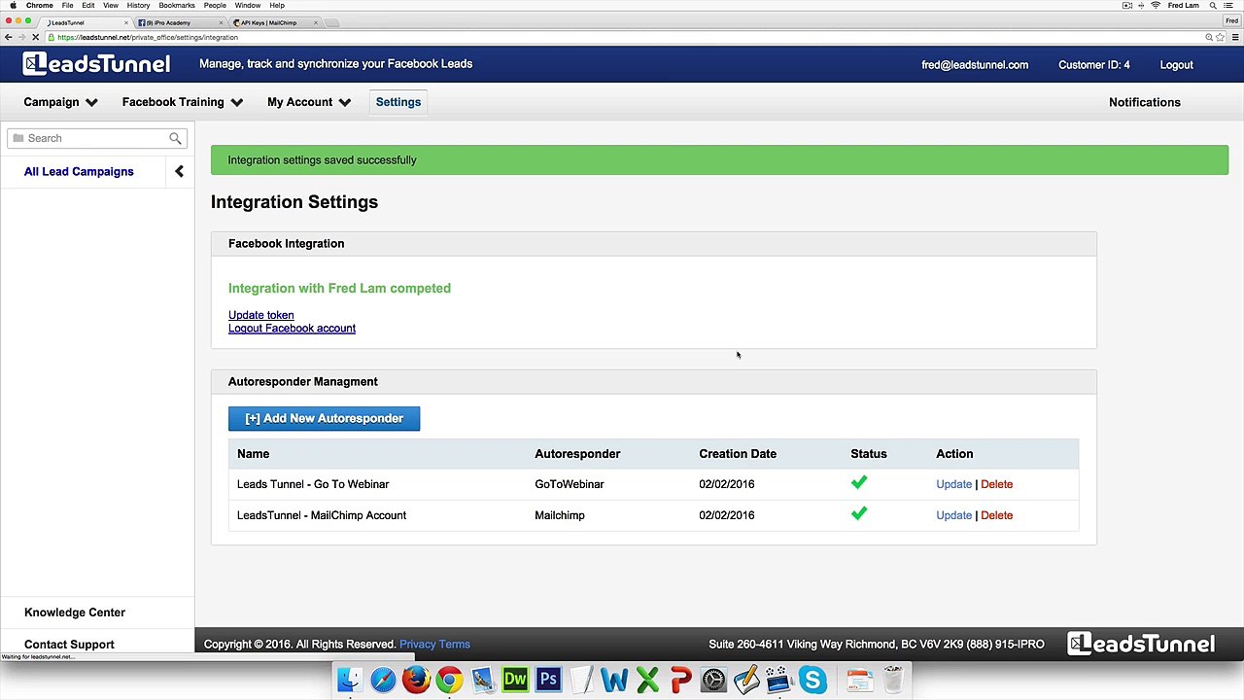Open the Apple menu
Screen dimensions: 1244x700
point(13,6)
